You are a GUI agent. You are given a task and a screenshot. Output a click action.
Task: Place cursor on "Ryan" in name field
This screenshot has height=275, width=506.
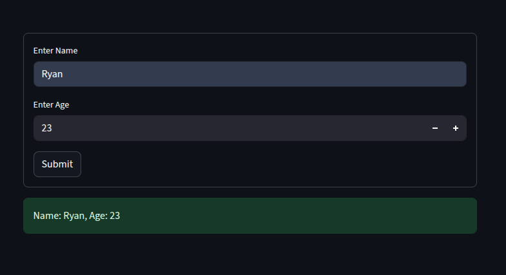[x=52, y=74]
